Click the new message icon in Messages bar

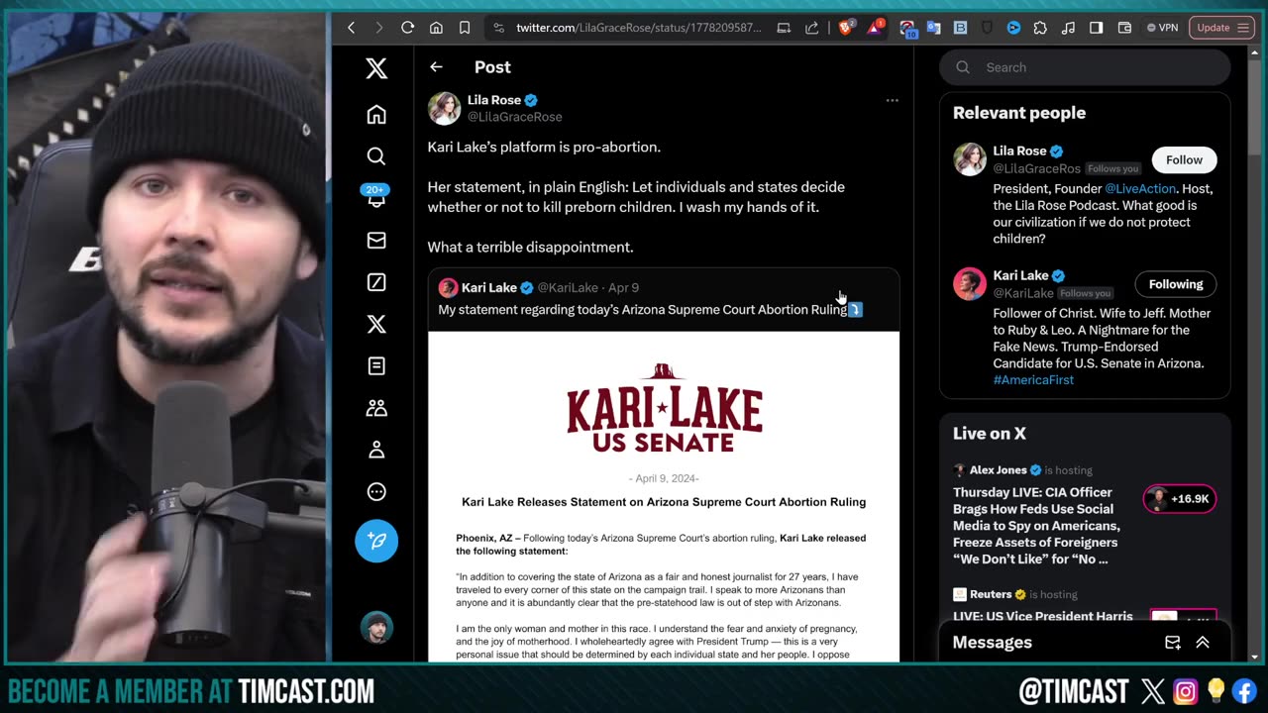[x=1173, y=643]
